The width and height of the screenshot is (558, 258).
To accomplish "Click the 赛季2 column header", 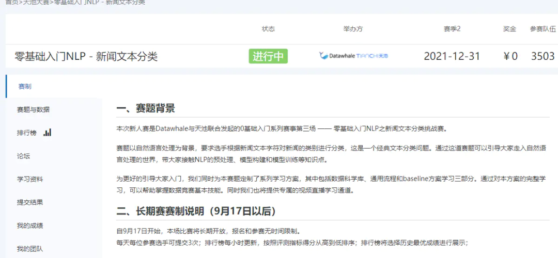I will 452,29.
